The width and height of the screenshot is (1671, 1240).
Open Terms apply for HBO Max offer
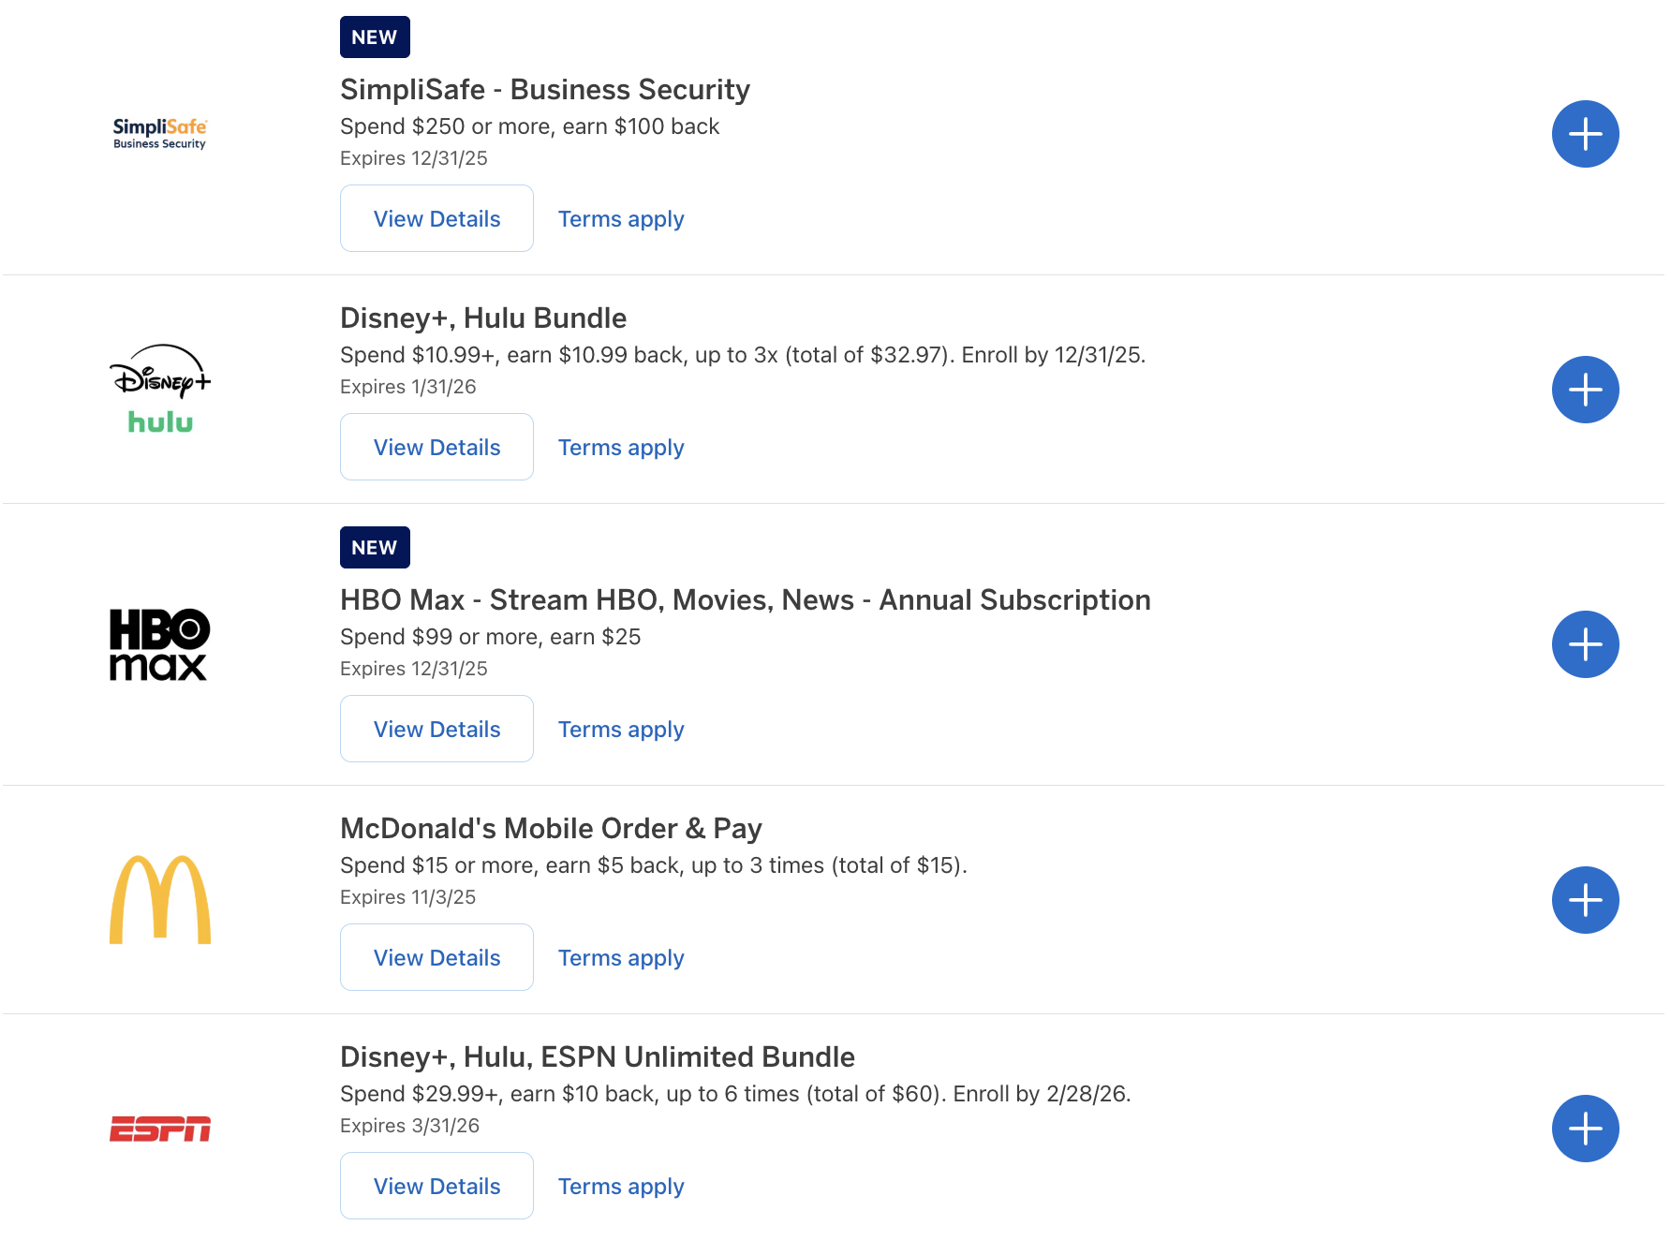pyautogui.click(x=621, y=730)
